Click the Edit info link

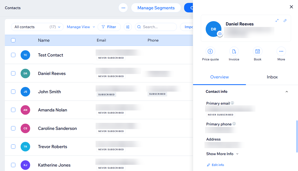coord(215,165)
